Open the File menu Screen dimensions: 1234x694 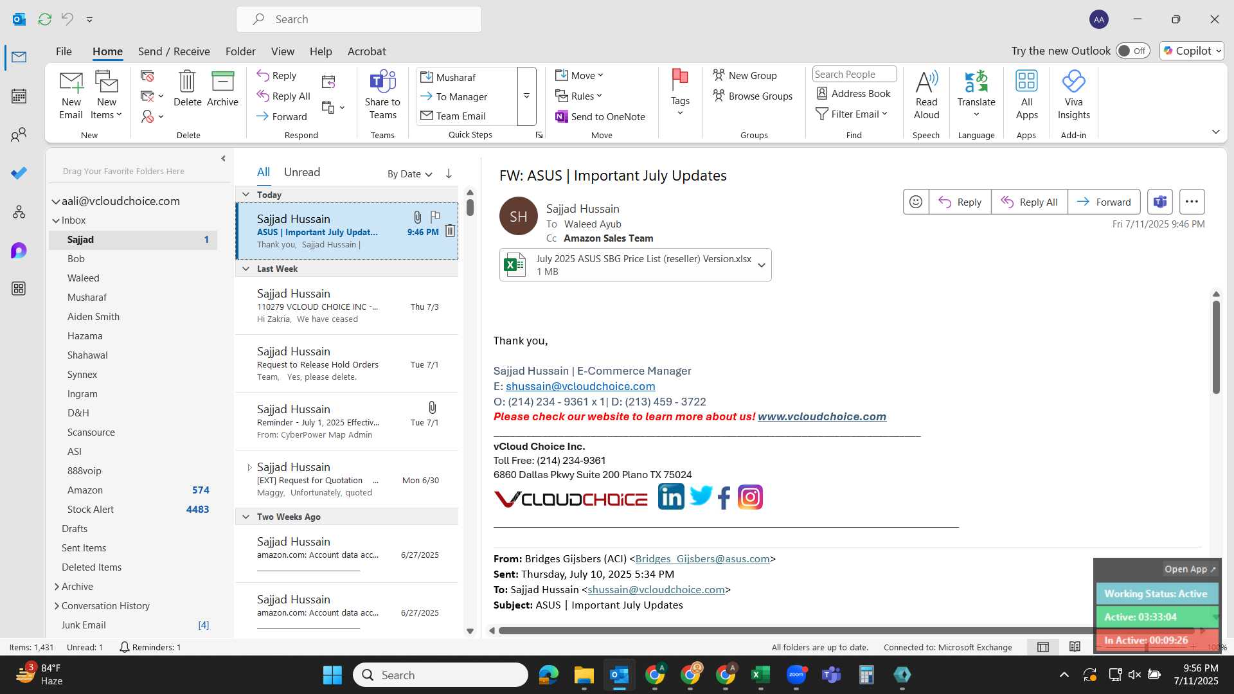click(x=64, y=51)
